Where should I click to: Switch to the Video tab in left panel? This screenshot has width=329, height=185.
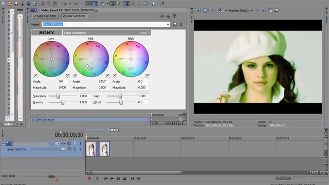click(8, 124)
